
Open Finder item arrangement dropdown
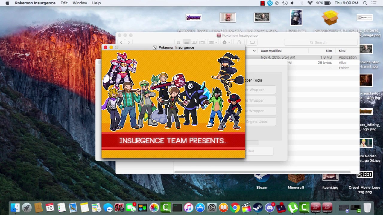click(x=213, y=42)
